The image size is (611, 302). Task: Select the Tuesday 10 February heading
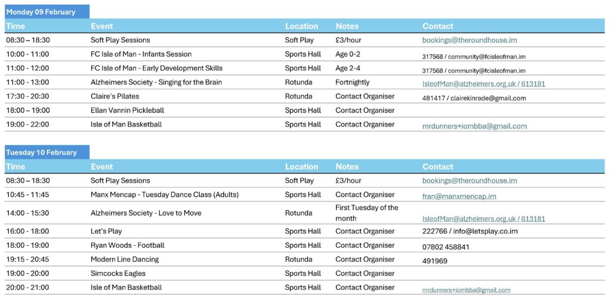41,152
